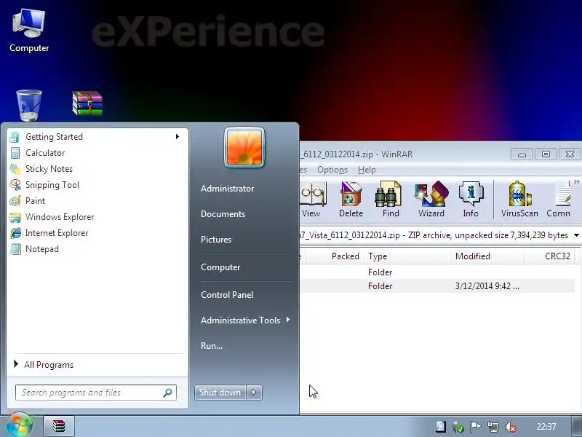The image size is (582, 437).
Task: Open the Options menu in WinRAR
Action: (x=332, y=170)
